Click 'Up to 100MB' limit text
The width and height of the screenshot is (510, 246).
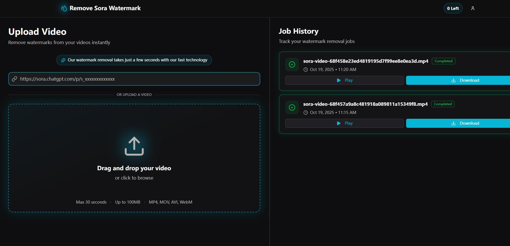[x=128, y=202]
